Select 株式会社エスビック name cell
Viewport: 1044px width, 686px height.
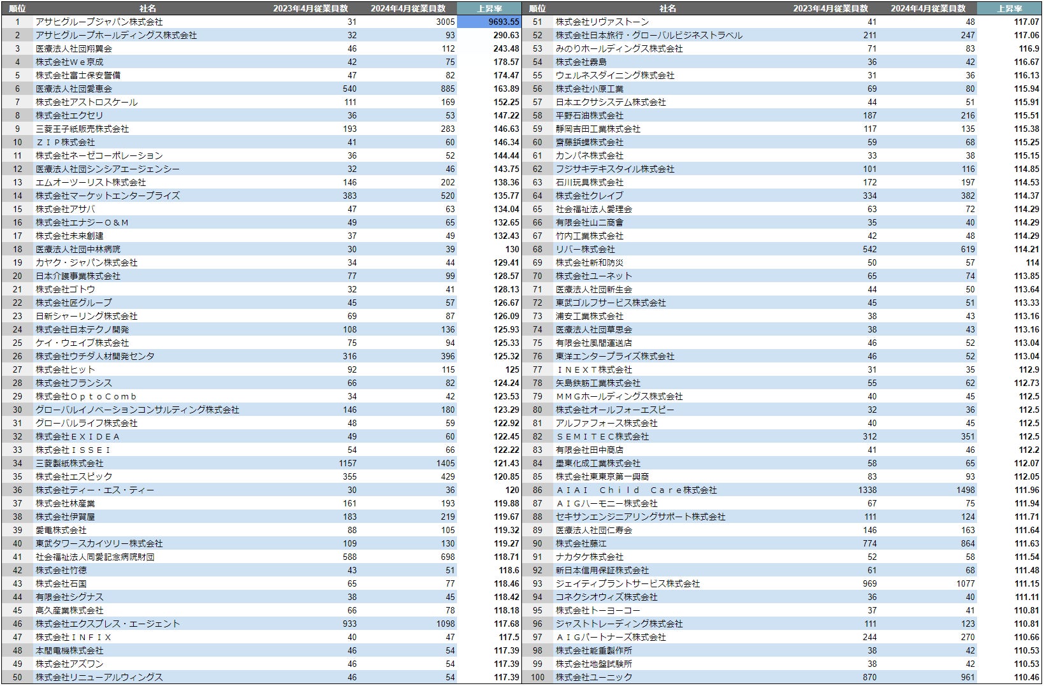[x=74, y=476]
